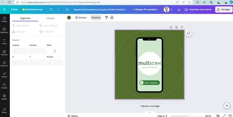The height and width of the screenshot is (117, 233).
Task: Click the Largeur input field
Action: [20, 51]
